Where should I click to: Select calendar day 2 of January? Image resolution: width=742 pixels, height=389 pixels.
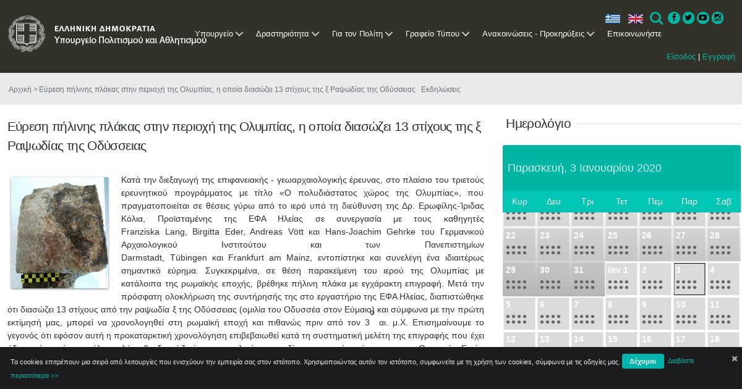[x=655, y=279]
